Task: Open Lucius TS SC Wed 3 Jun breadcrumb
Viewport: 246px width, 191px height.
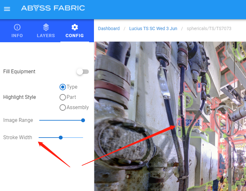Action: (153, 28)
